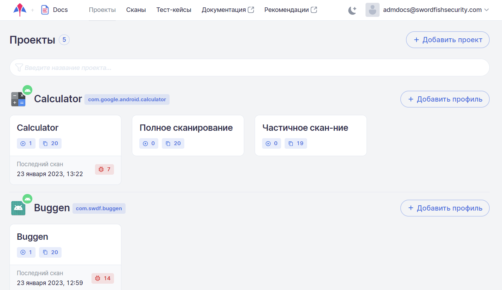This screenshot has width=502, height=290.
Task: Open the Полное сканирование profile
Action: [x=186, y=128]
